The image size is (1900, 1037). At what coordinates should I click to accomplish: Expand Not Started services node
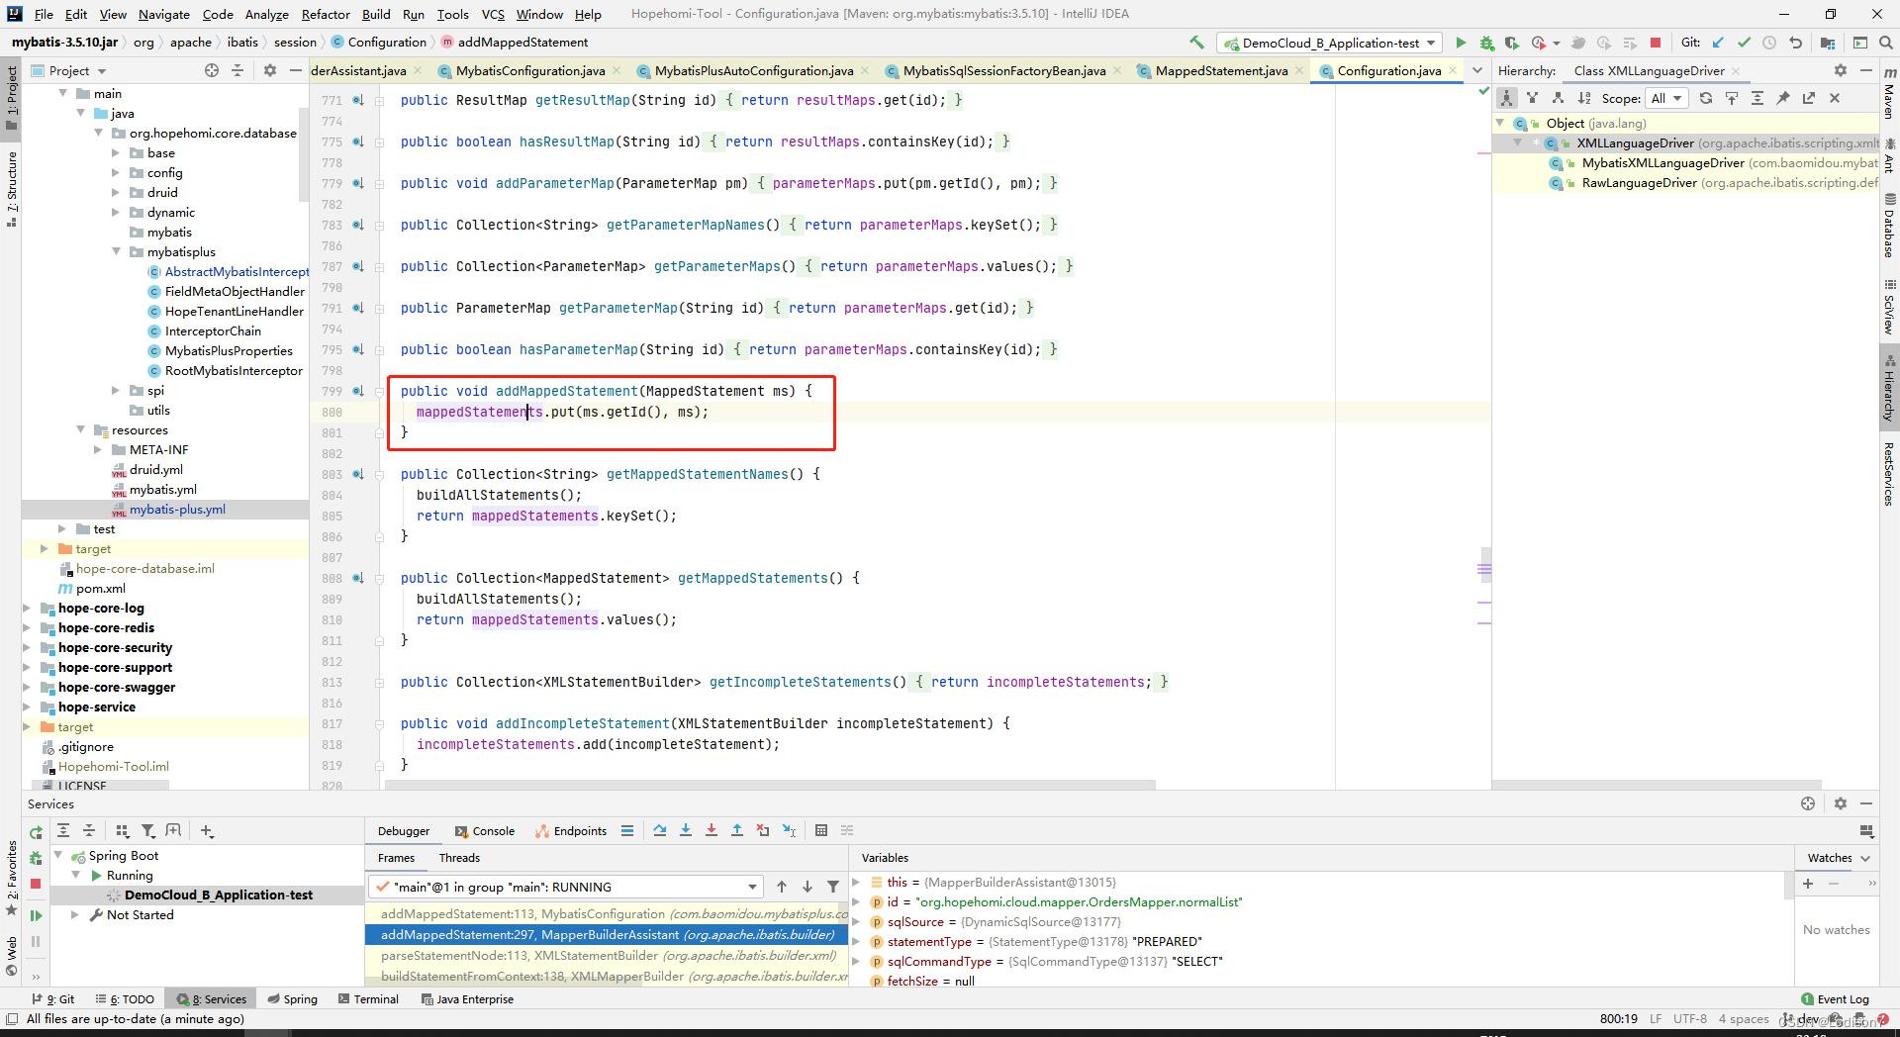[x=75, y=915]
